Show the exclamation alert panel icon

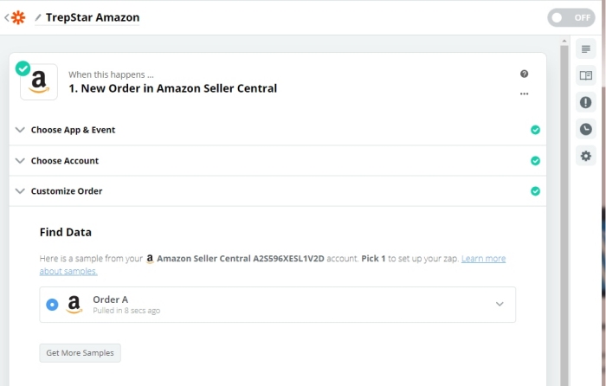click(585, 102)
